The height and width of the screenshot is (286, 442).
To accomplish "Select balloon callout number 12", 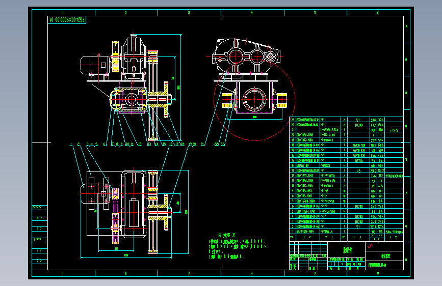I will [140, 144].
